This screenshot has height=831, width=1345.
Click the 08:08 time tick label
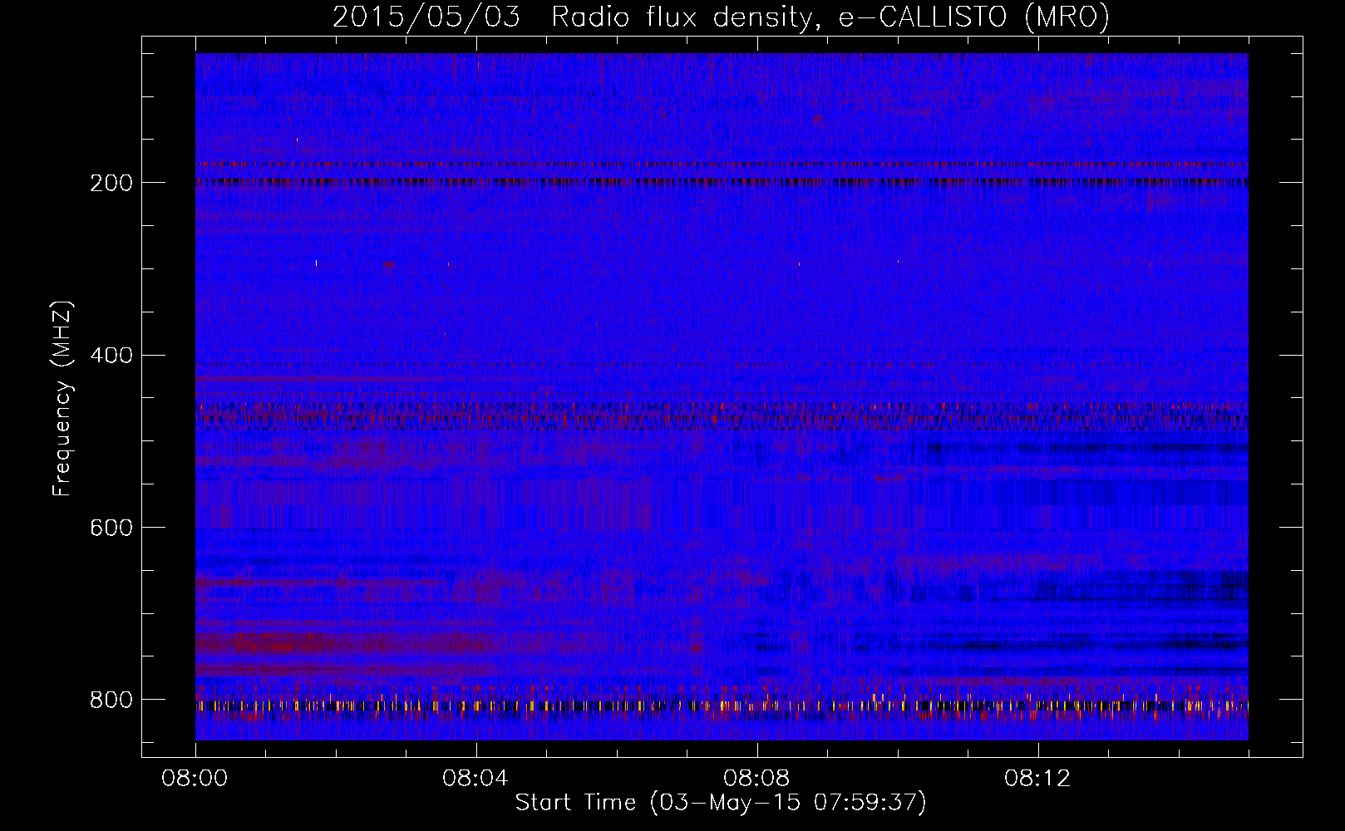coord(757,779)
